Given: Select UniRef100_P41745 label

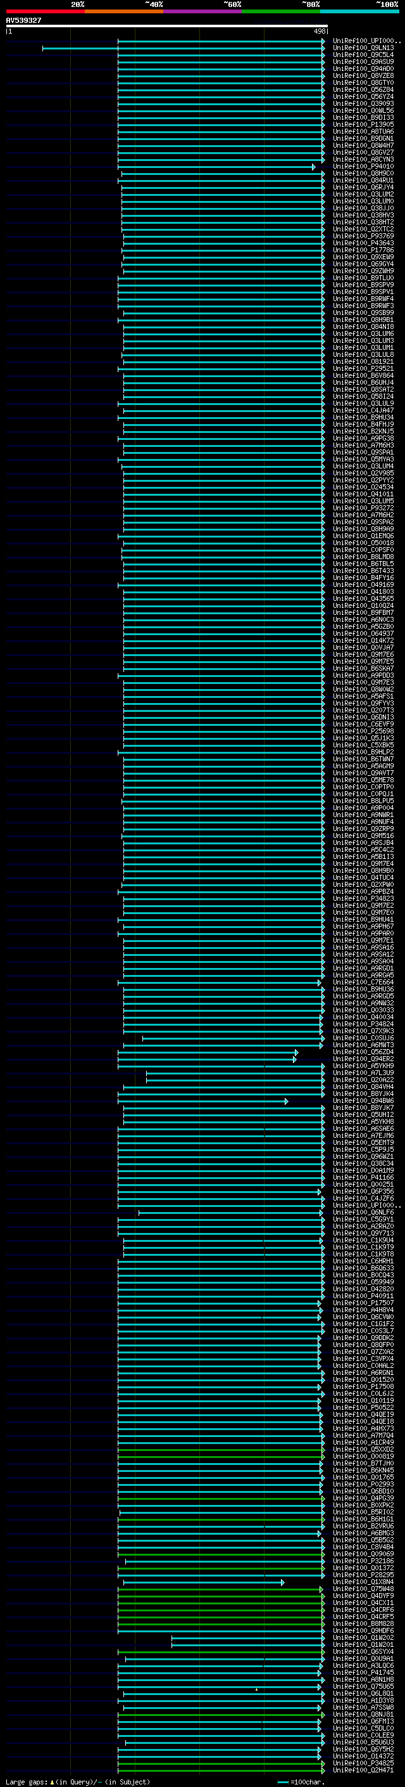Looking at the screenshot, I should [x=363, y=1672].
